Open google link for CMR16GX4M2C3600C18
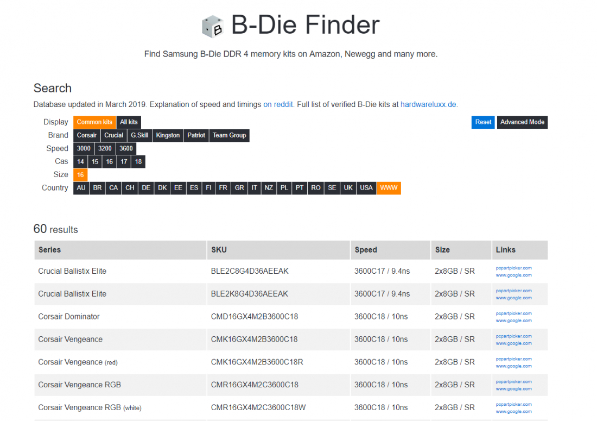This screenshot has width=597, height=421. [513, 389]
